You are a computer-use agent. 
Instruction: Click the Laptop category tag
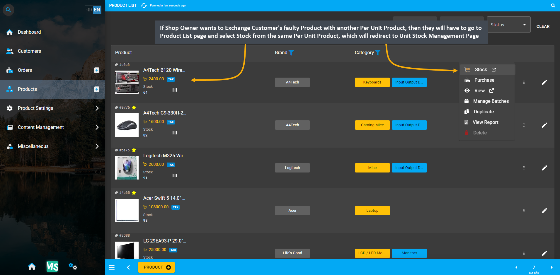point(372,211)
